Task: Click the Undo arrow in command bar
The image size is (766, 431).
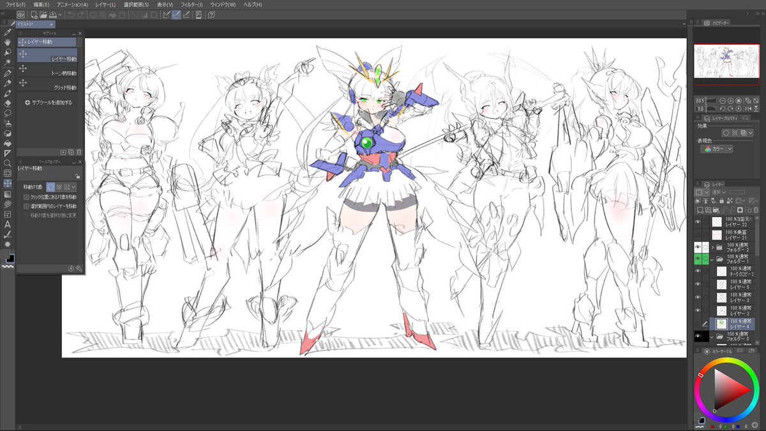Action: pyautogui.click(x=70, y=14)
